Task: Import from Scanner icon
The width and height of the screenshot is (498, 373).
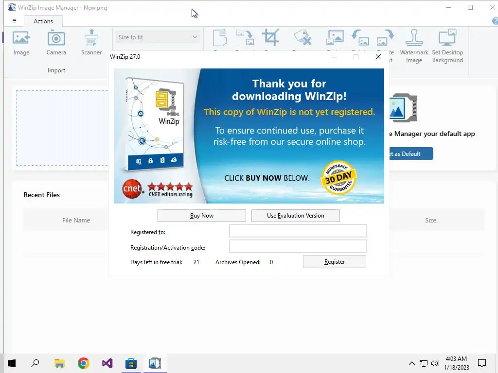Action: [x=91, y=38]
